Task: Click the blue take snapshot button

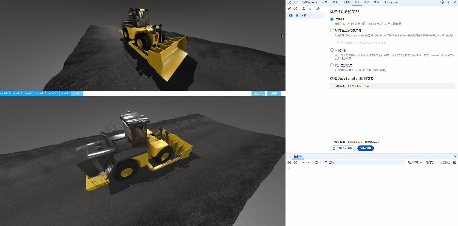Action: [365, 148]
